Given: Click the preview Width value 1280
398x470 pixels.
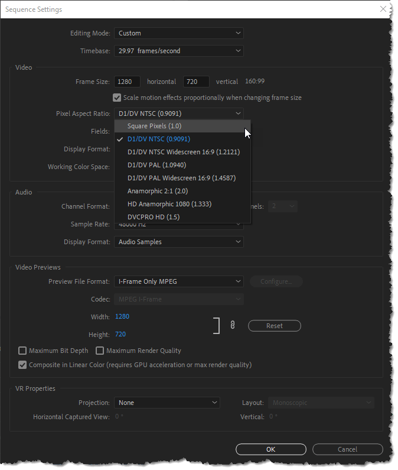Looking at the screenshot, I should pos(122,316).
